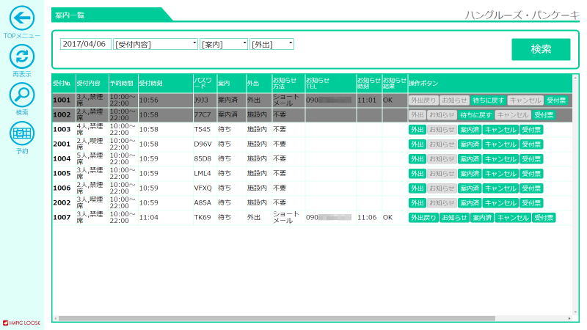Click 外出 button for reception 1003

[417, 130]
